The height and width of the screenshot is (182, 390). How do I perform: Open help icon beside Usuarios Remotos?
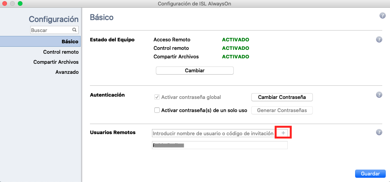click(x=379, y=132)
